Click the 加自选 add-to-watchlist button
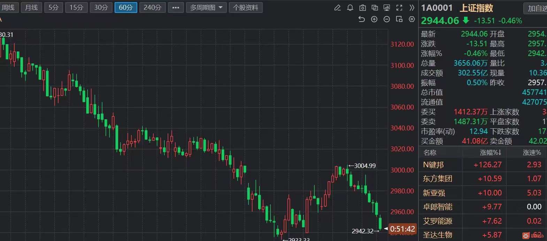The image size is (547, 241). click(536, 8)
